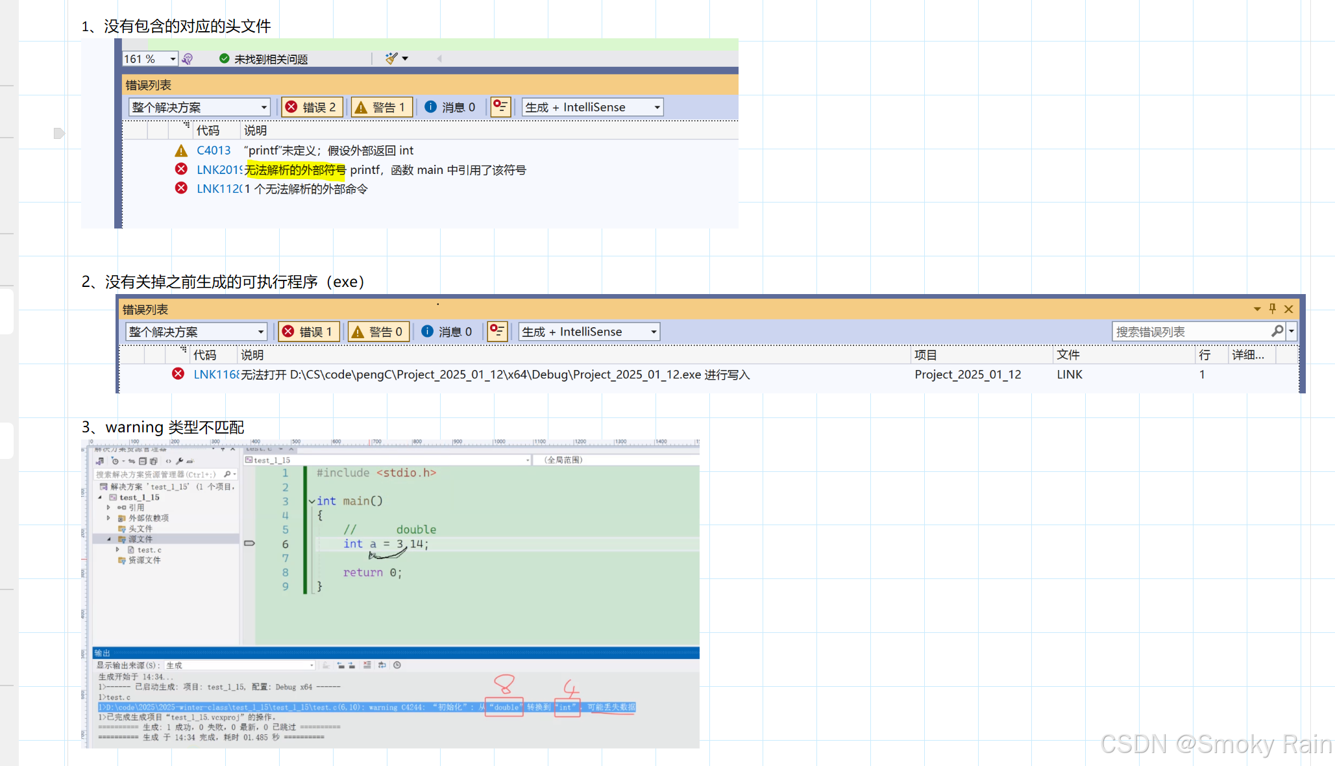
Task: Open the C4013 error code link
Action: [214, 151]
